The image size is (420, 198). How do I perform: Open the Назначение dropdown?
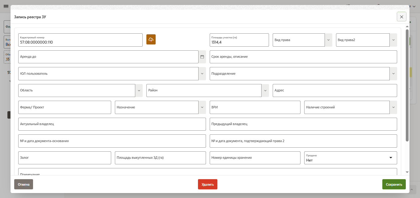[202, 107]
